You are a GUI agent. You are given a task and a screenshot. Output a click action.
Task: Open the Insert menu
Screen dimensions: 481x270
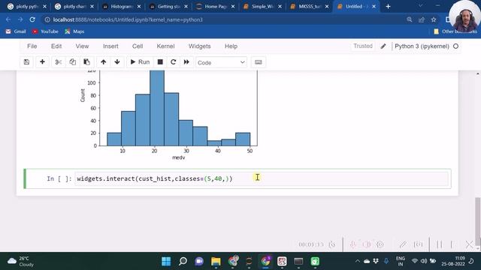(110, 46)
